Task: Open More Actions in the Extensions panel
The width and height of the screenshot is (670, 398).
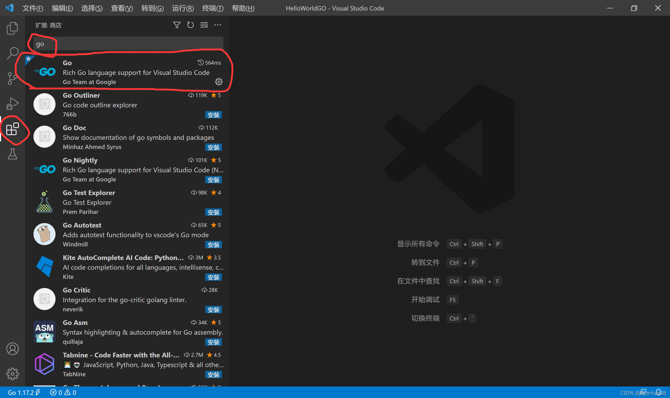Action: (217, 25)
